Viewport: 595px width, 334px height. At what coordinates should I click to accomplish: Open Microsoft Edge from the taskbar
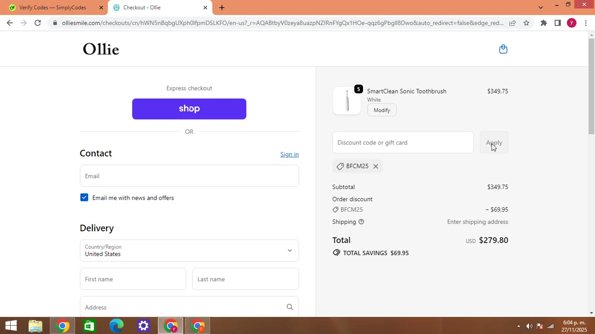117,326
